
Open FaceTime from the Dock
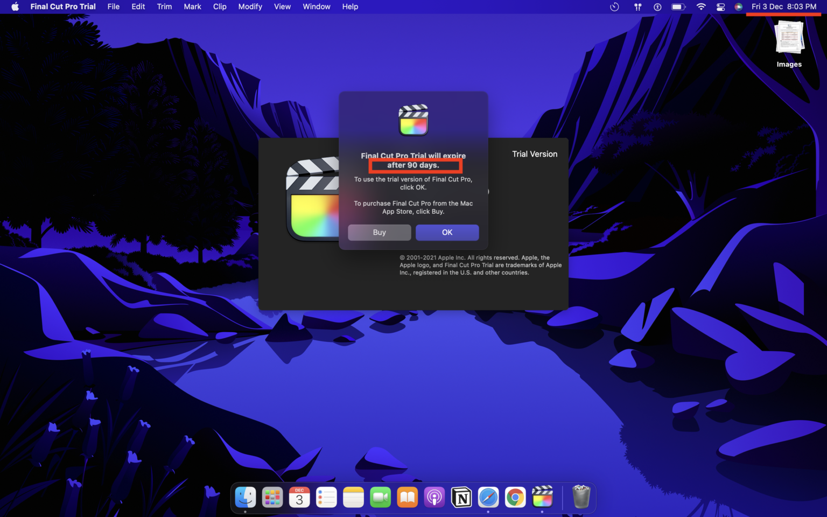click(380, 497)
